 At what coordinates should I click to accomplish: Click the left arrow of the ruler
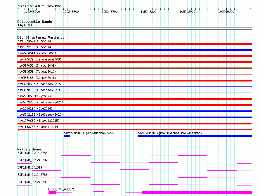[18, 9]
